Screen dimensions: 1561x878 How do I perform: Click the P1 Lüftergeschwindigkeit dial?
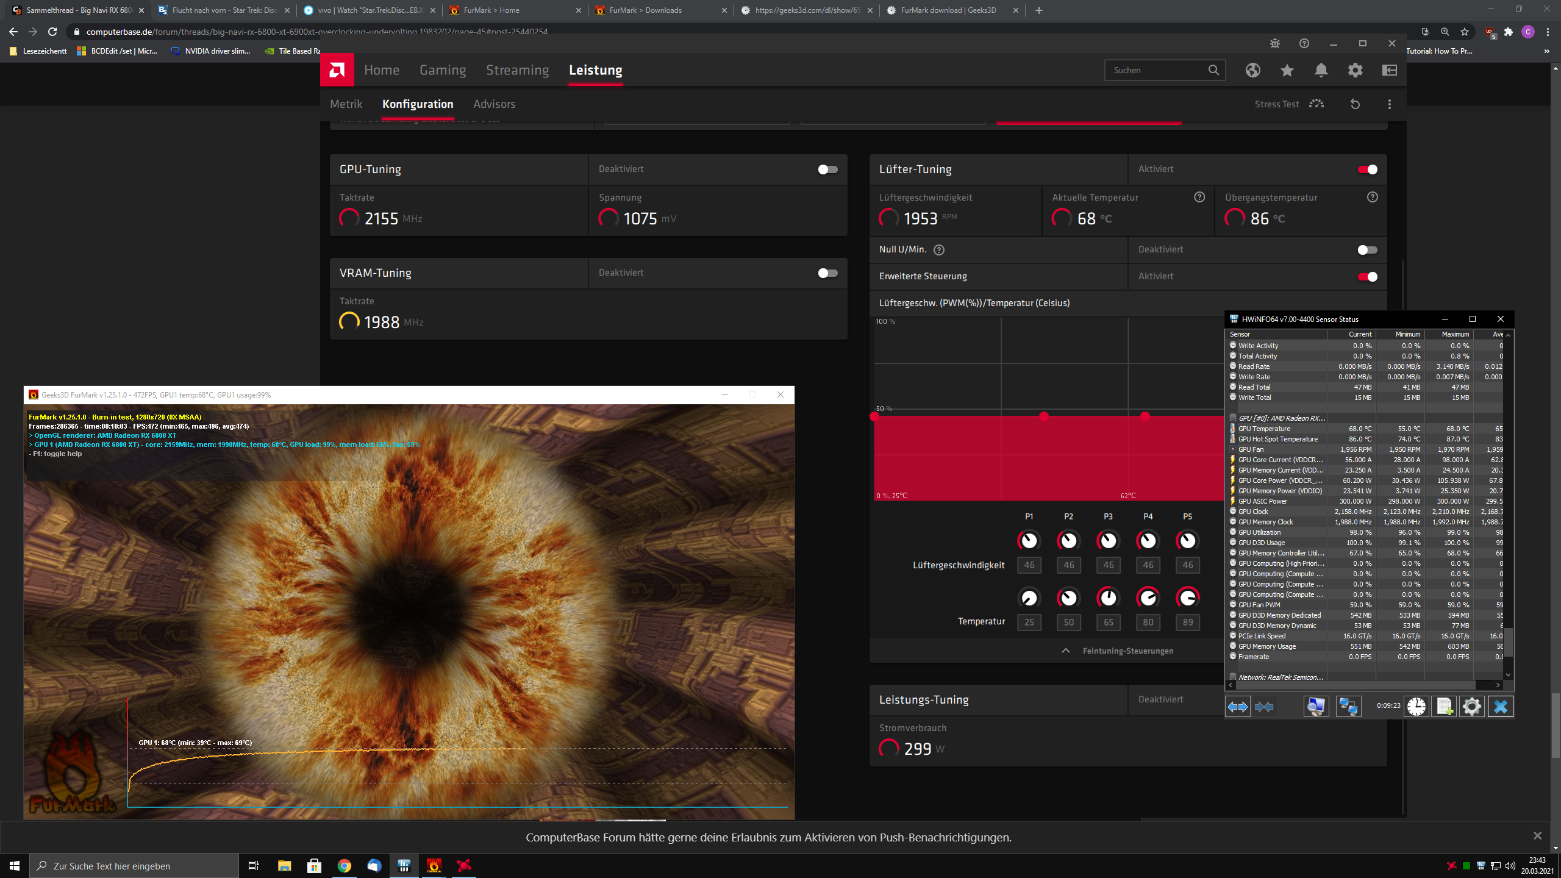(1029, 540)
